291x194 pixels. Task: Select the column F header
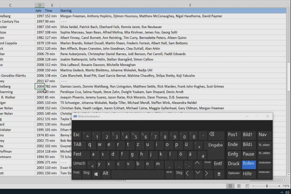coord(190,5)
